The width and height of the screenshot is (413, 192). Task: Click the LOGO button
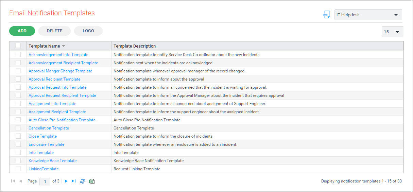tap(88, 31)
